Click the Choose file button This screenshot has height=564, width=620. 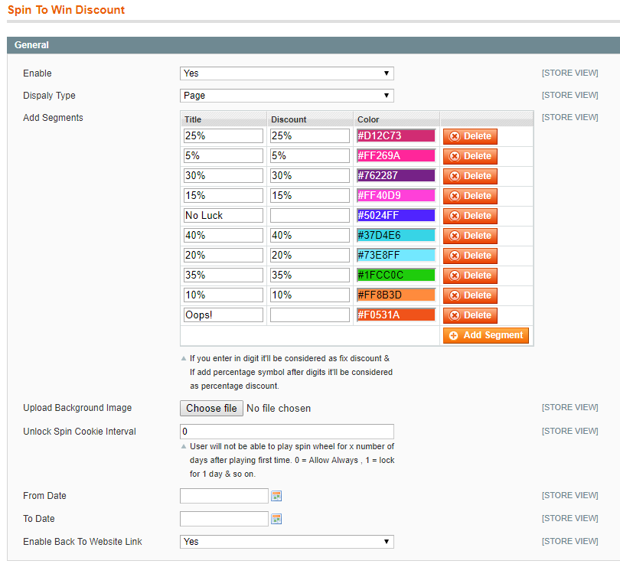point(211,409)
